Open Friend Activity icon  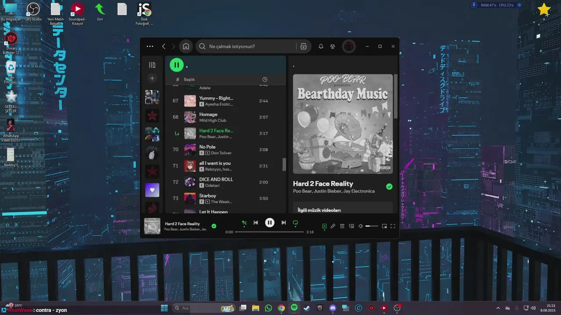click(333, 46)
